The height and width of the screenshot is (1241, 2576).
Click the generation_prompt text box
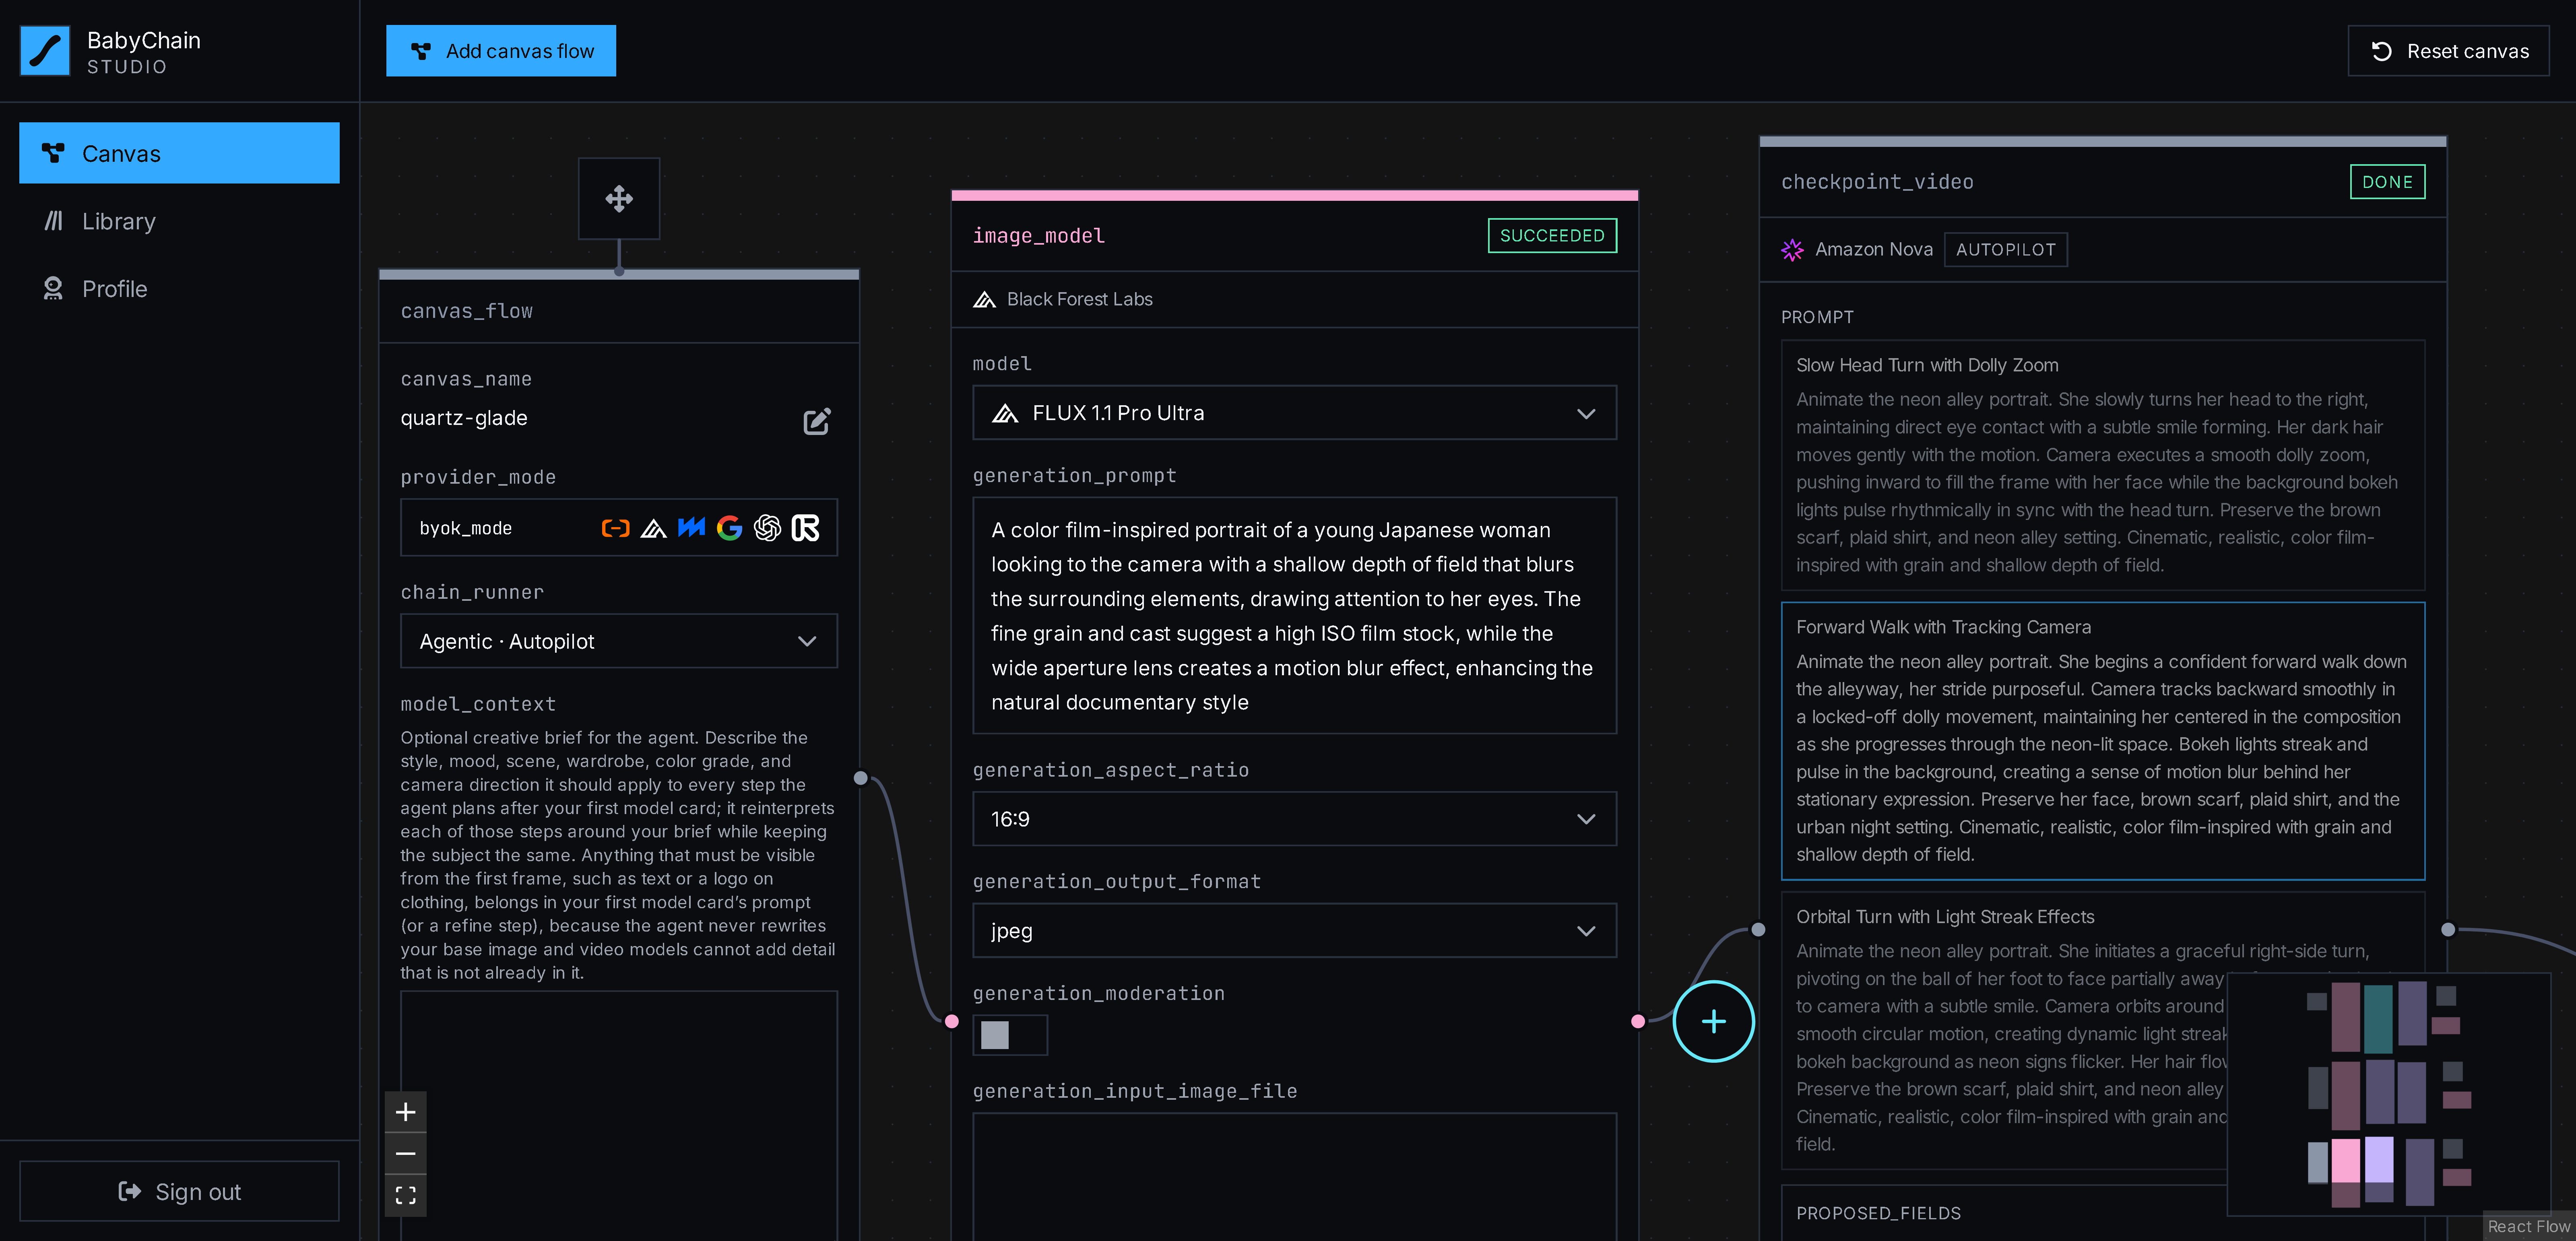[1294, 615]
